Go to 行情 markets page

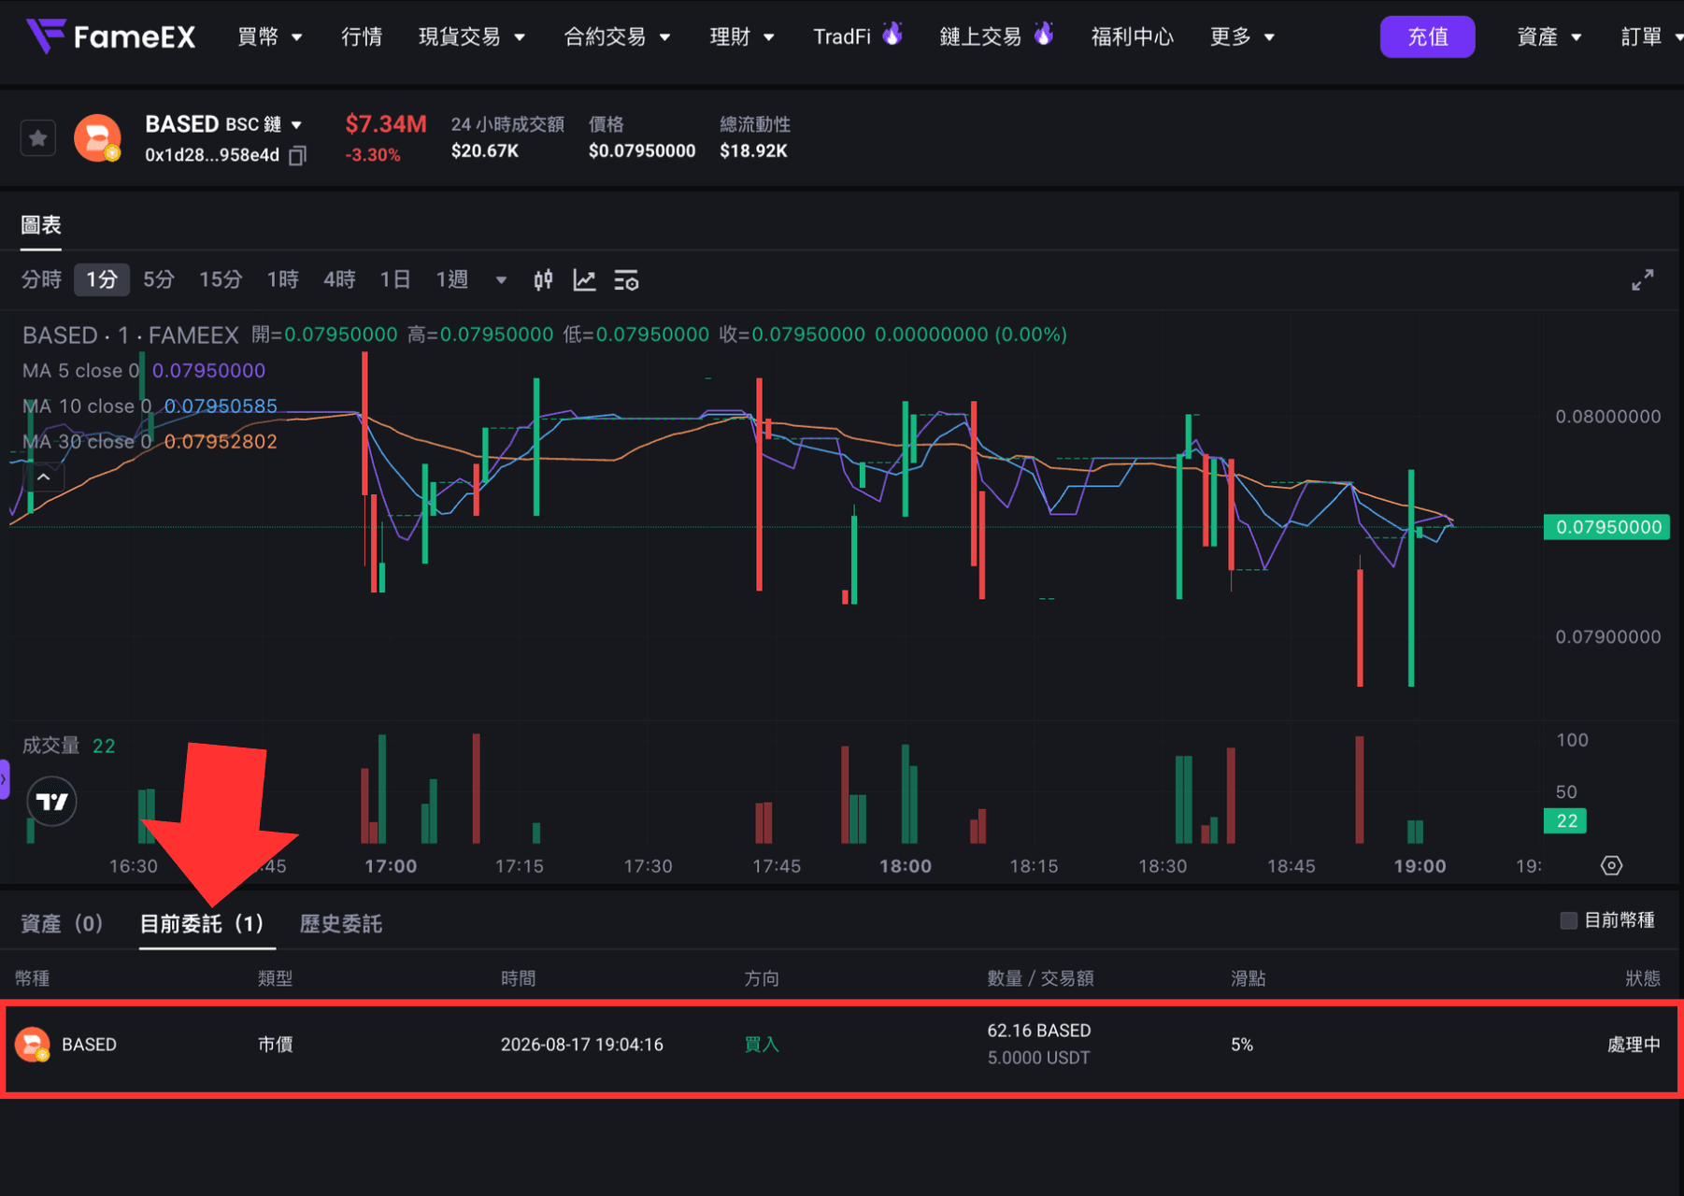click(362, 37)
